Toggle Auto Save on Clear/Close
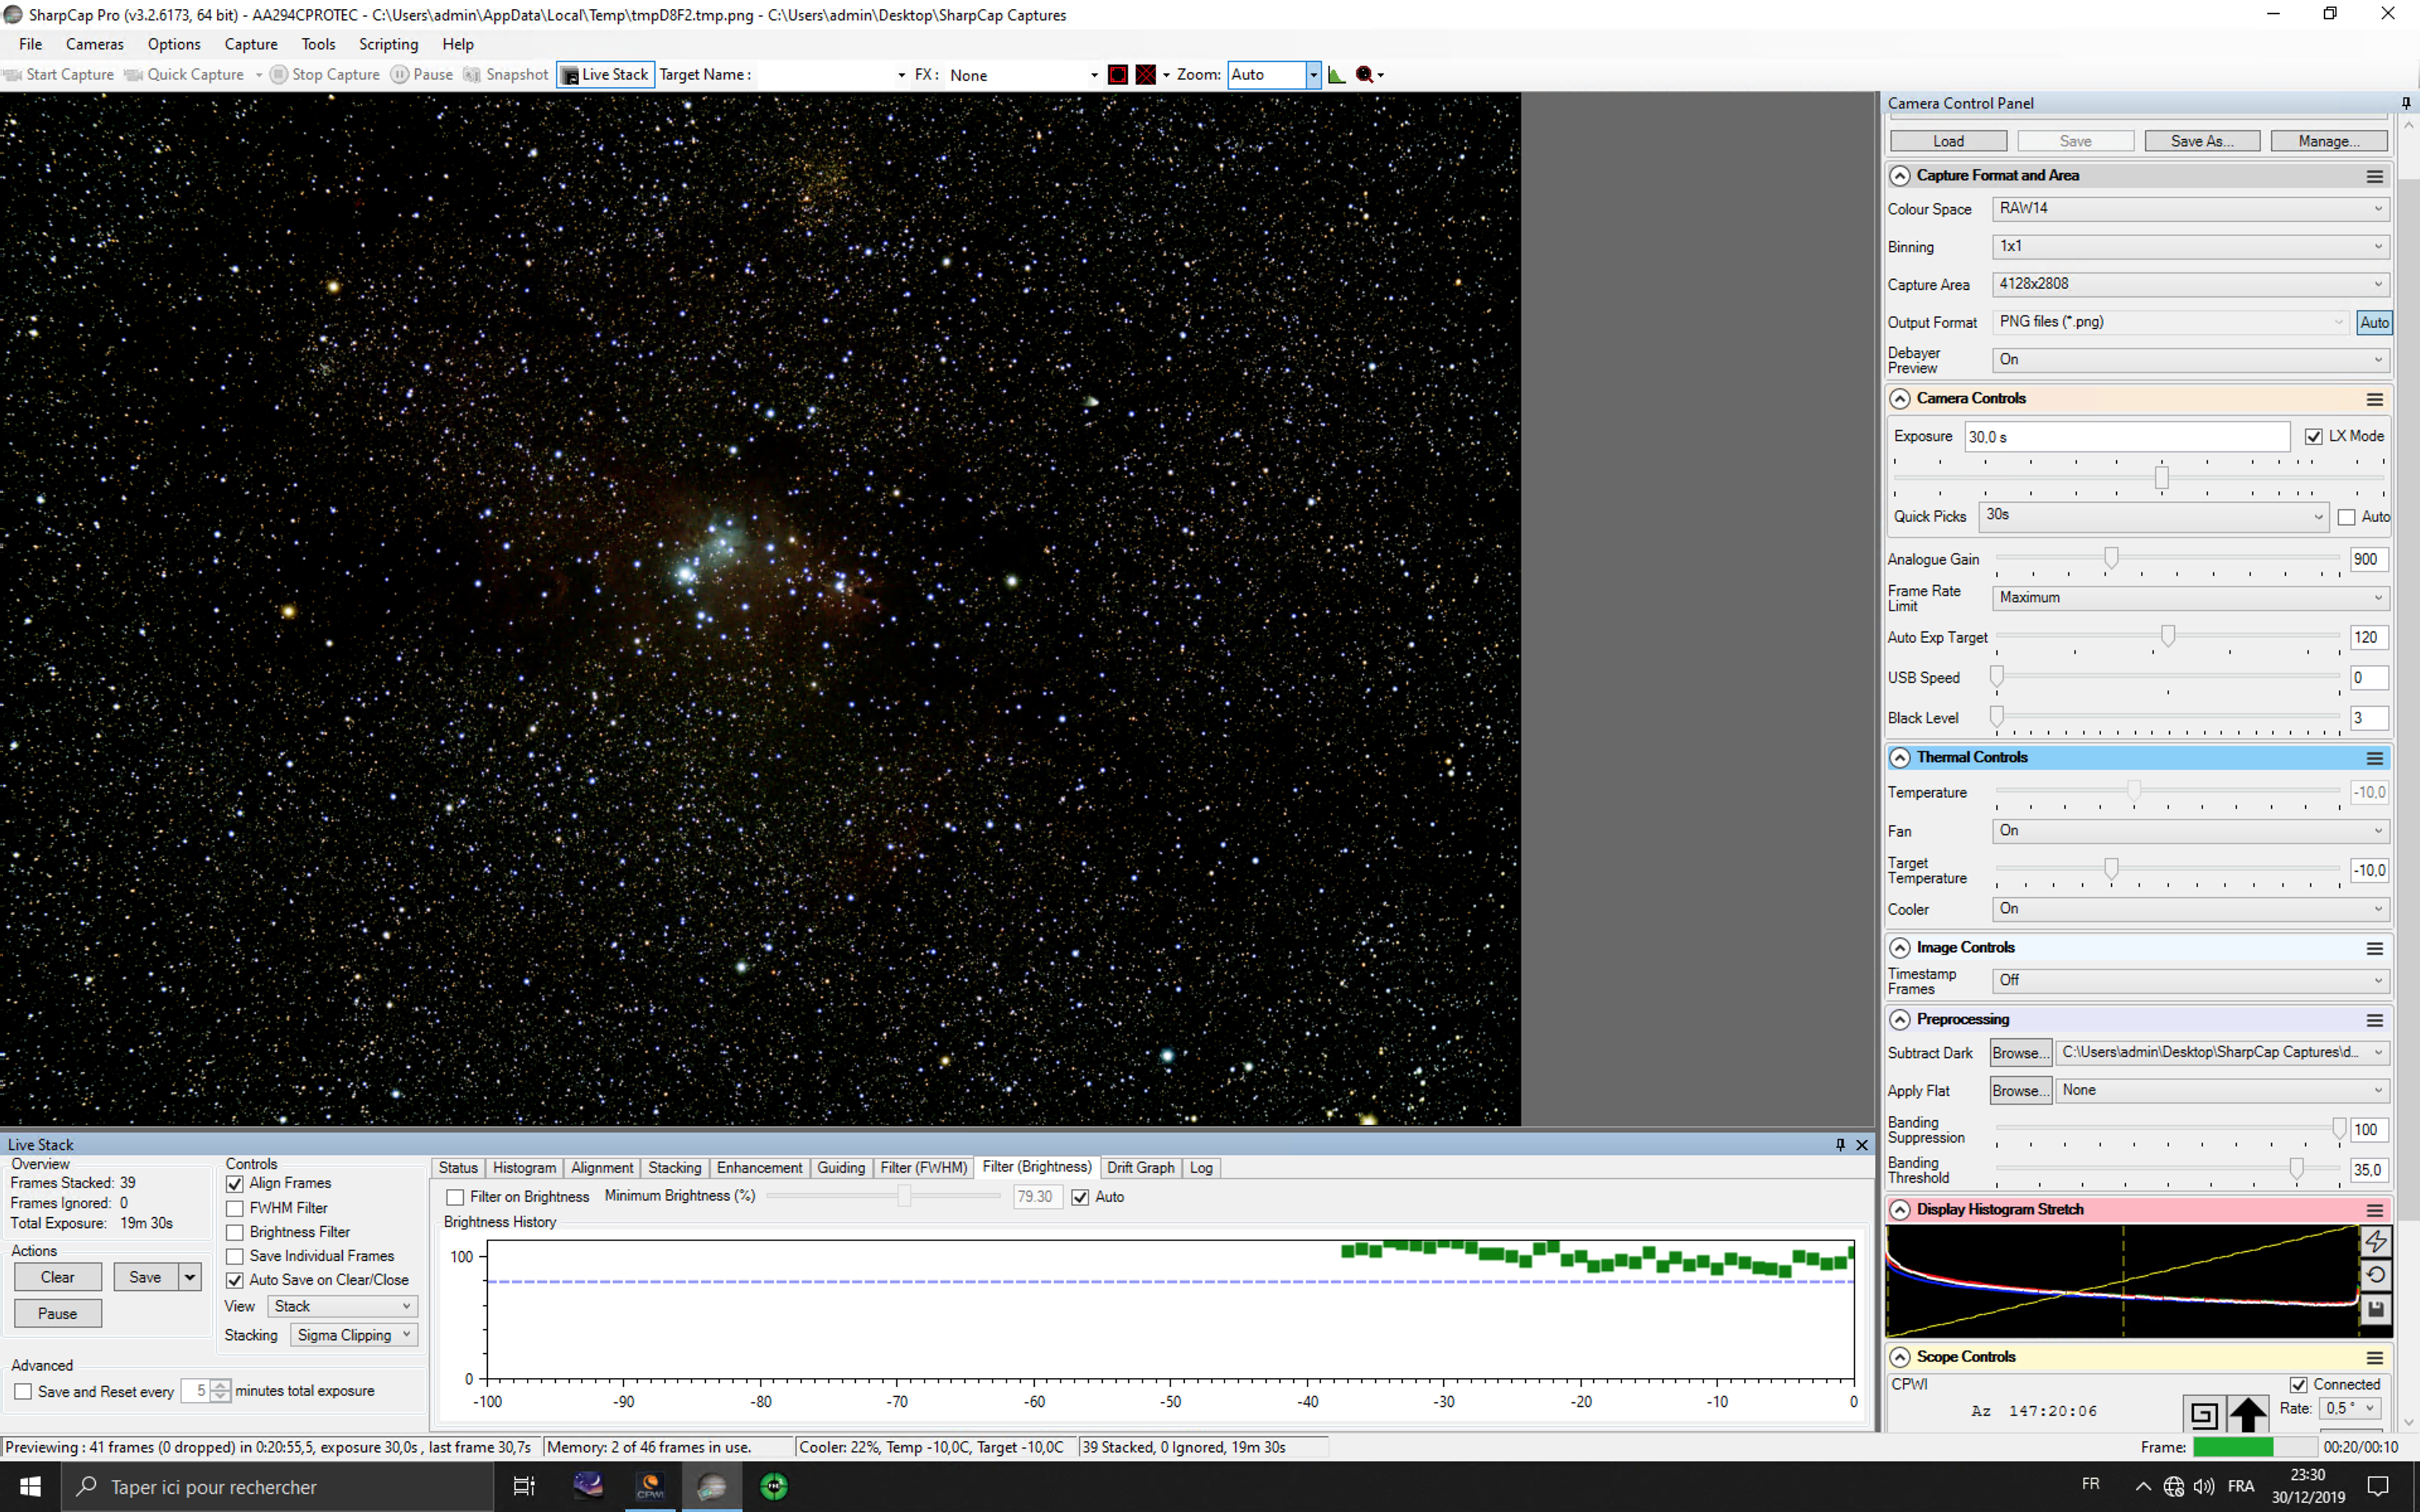The height and width of the screenshot is (1512, 2420). tap(235, 1281)
